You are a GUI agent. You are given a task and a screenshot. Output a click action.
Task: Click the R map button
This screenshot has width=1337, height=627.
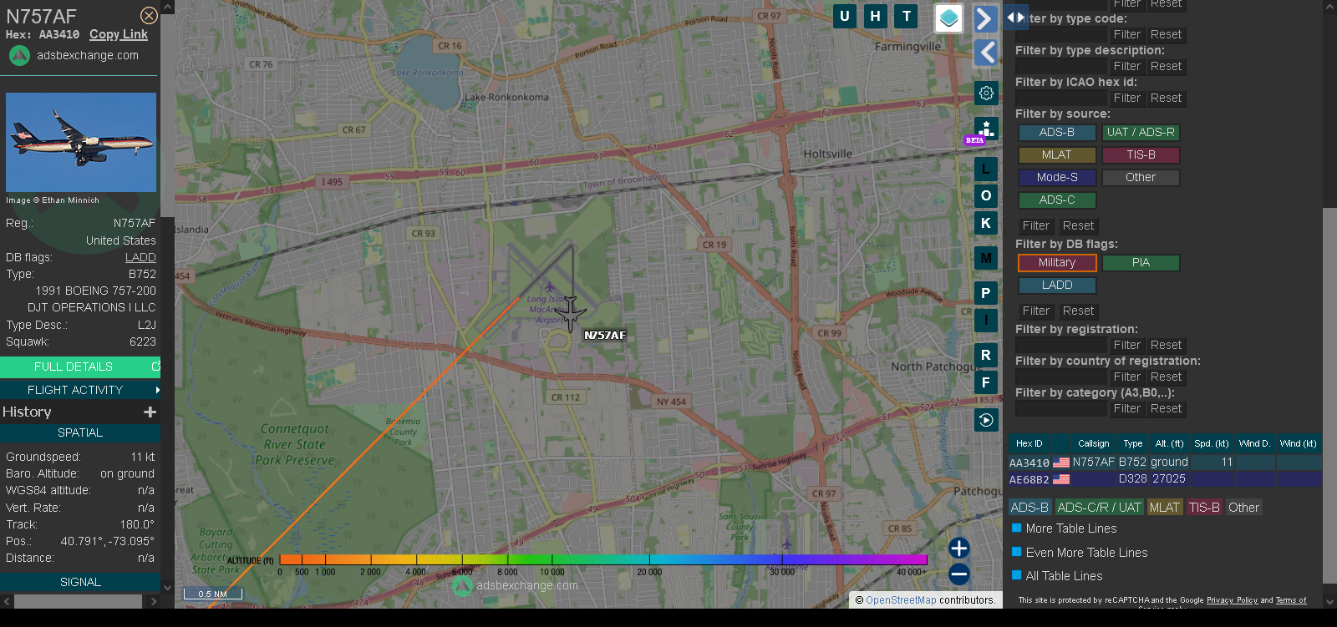click(986, 355)
